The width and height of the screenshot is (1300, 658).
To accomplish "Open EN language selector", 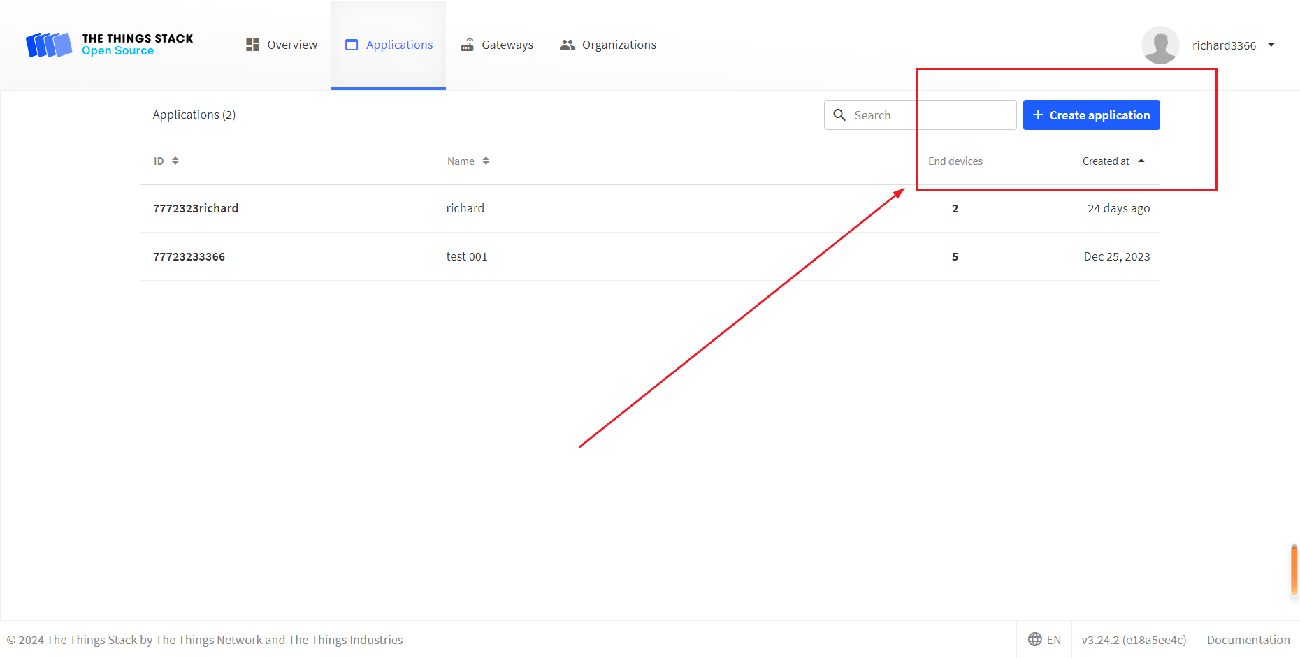I will 1045,639.
